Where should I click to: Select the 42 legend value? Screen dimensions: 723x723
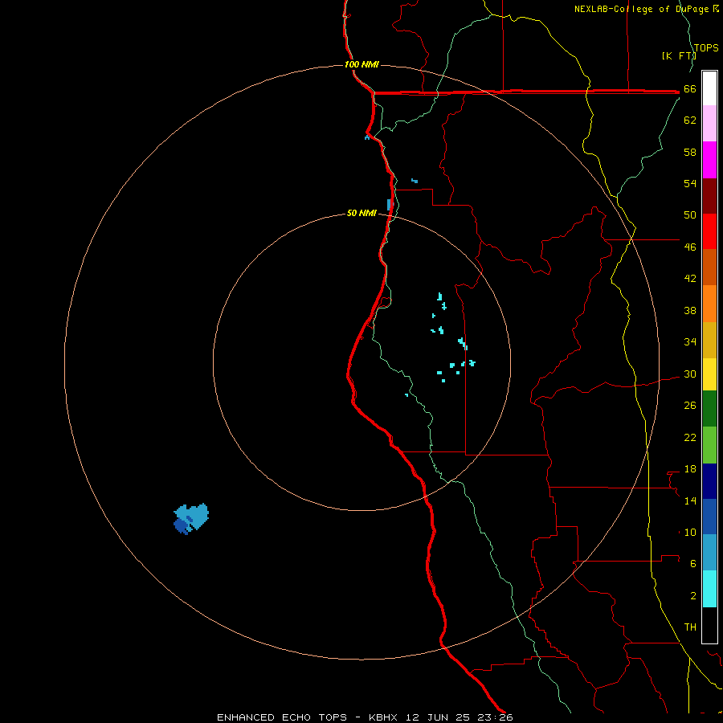[690, 279]
